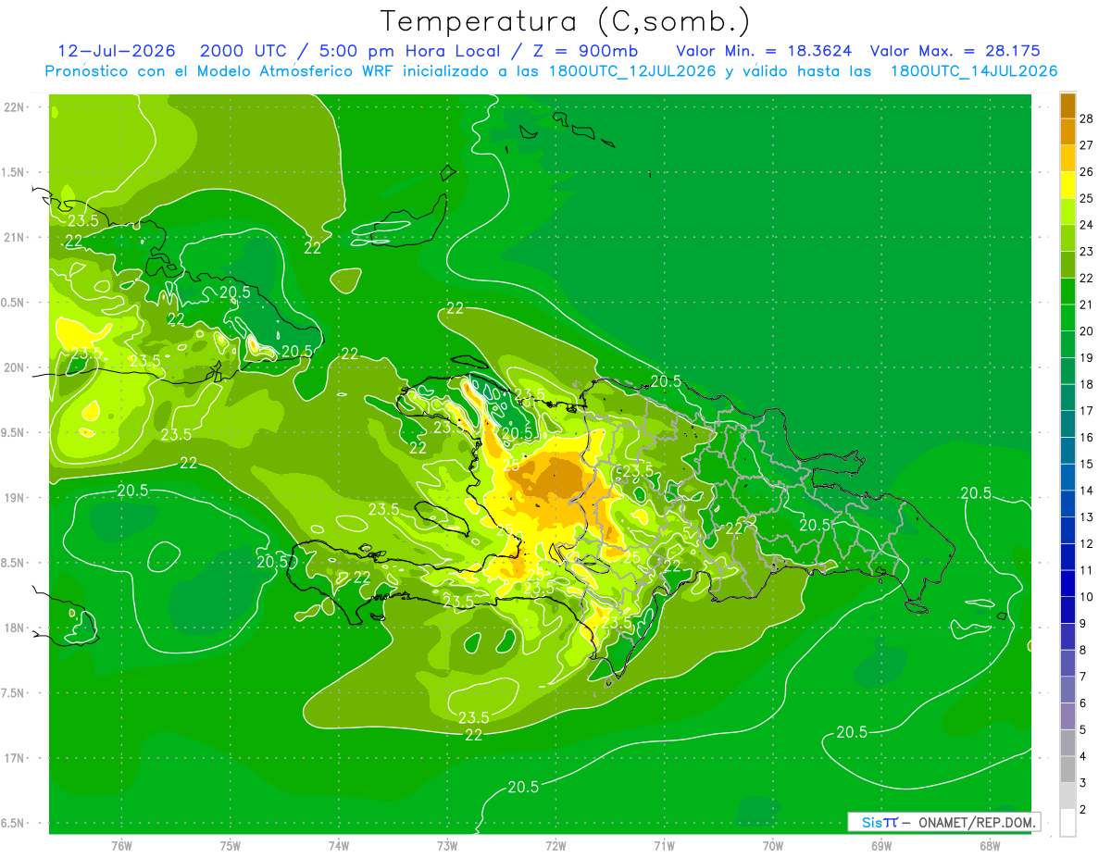The height and width of the screenshot is (858, 1111).
Task: Click the '21N' latitude axis label
Action: 15,238
